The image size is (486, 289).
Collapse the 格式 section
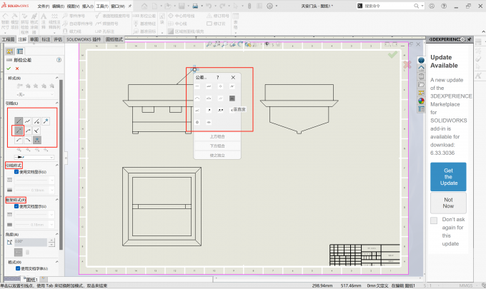pyautogui.click(x=56, y=262)
